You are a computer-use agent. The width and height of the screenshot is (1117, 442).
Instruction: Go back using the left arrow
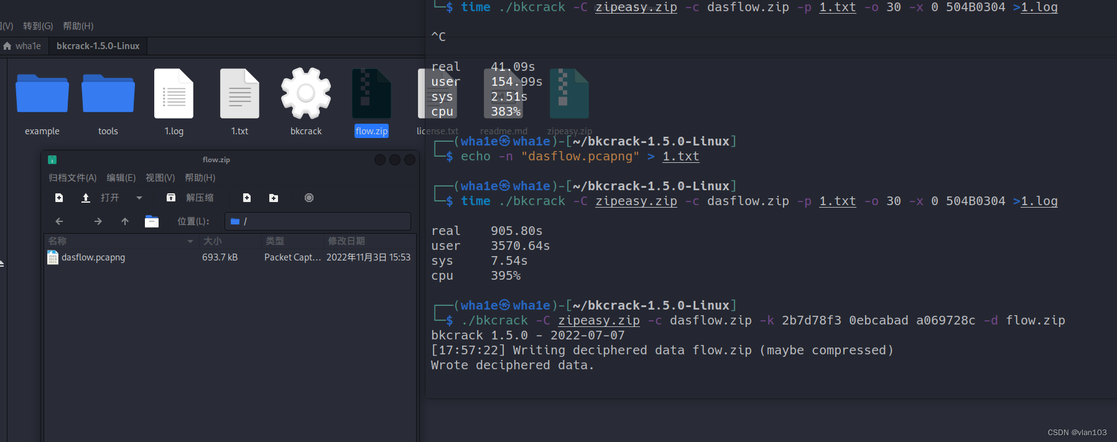59,221
